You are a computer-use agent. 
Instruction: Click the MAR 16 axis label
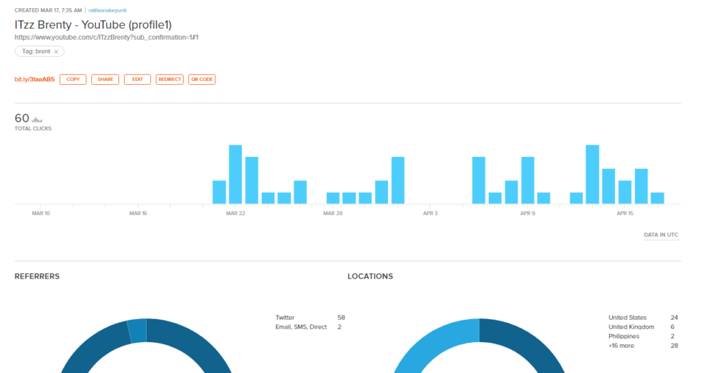pyautogui.click(x=138, y=214)
